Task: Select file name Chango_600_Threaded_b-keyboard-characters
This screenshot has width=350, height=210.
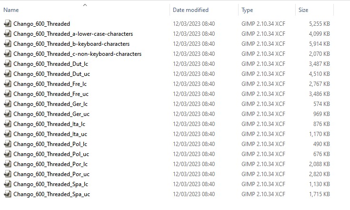Action: tap(71, 44)
